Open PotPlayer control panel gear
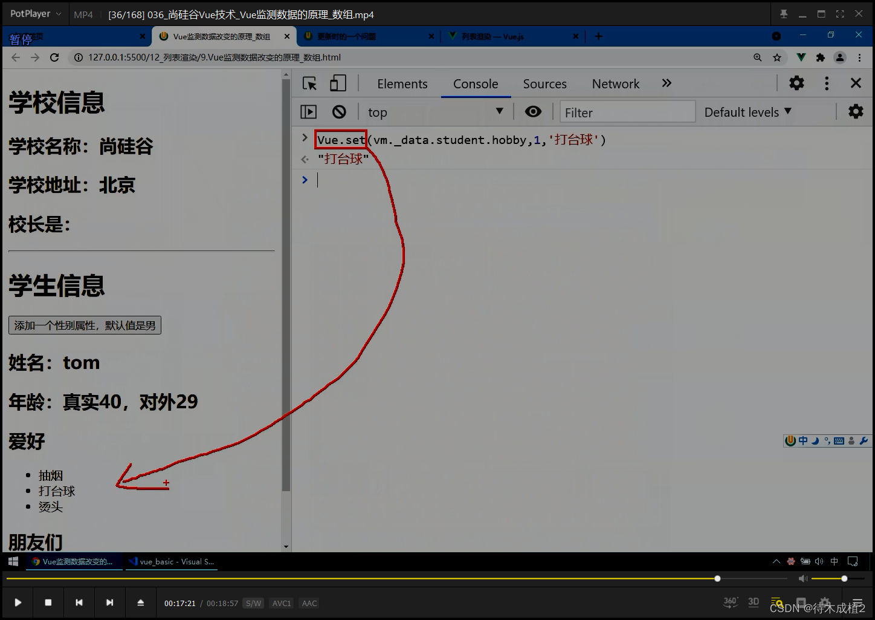Image resolution: width=875 pixels, height=620 pixels. point(825,603)
